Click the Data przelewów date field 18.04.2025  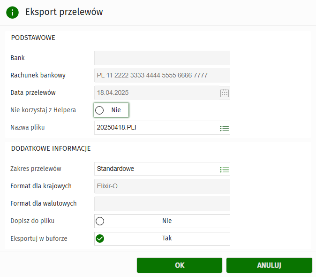coord(155,93)
